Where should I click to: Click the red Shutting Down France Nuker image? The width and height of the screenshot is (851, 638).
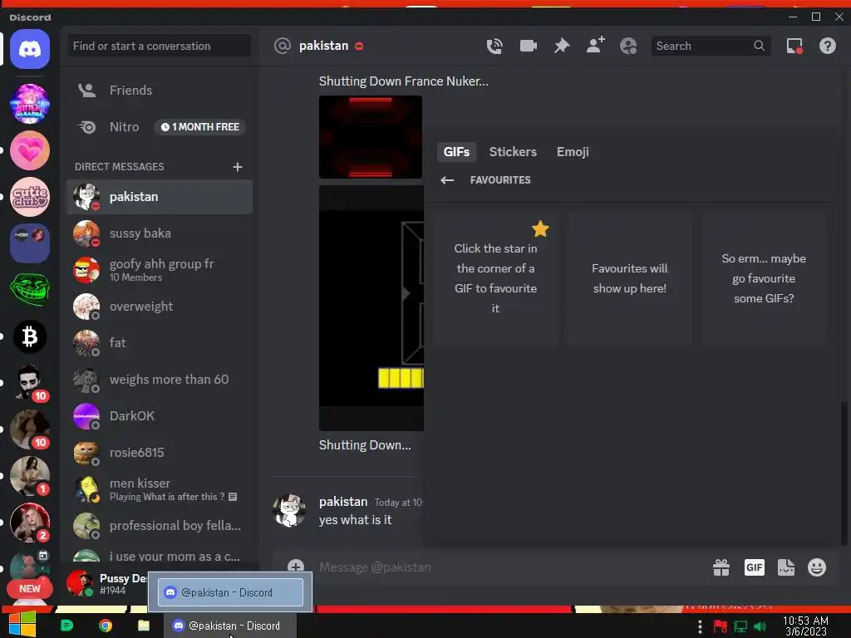click(371, 137)
